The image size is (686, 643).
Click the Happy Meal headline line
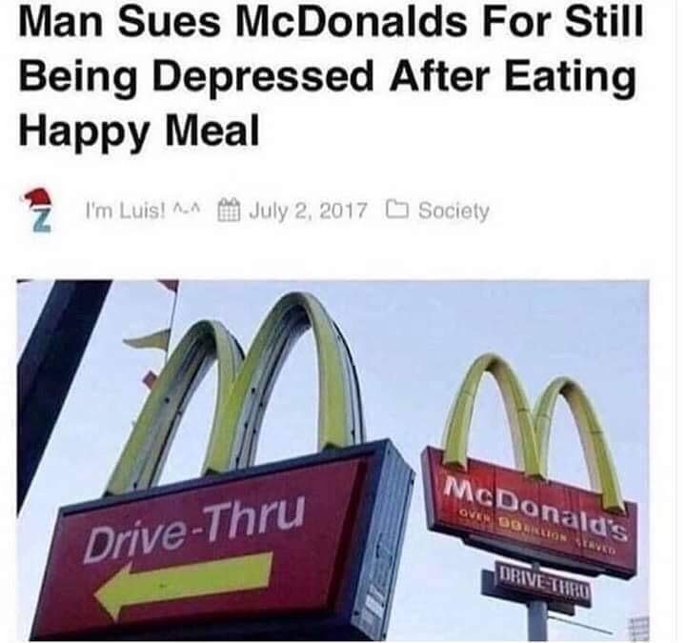(139, 131)
